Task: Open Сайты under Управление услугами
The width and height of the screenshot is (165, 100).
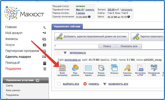Action: point(9,86)
